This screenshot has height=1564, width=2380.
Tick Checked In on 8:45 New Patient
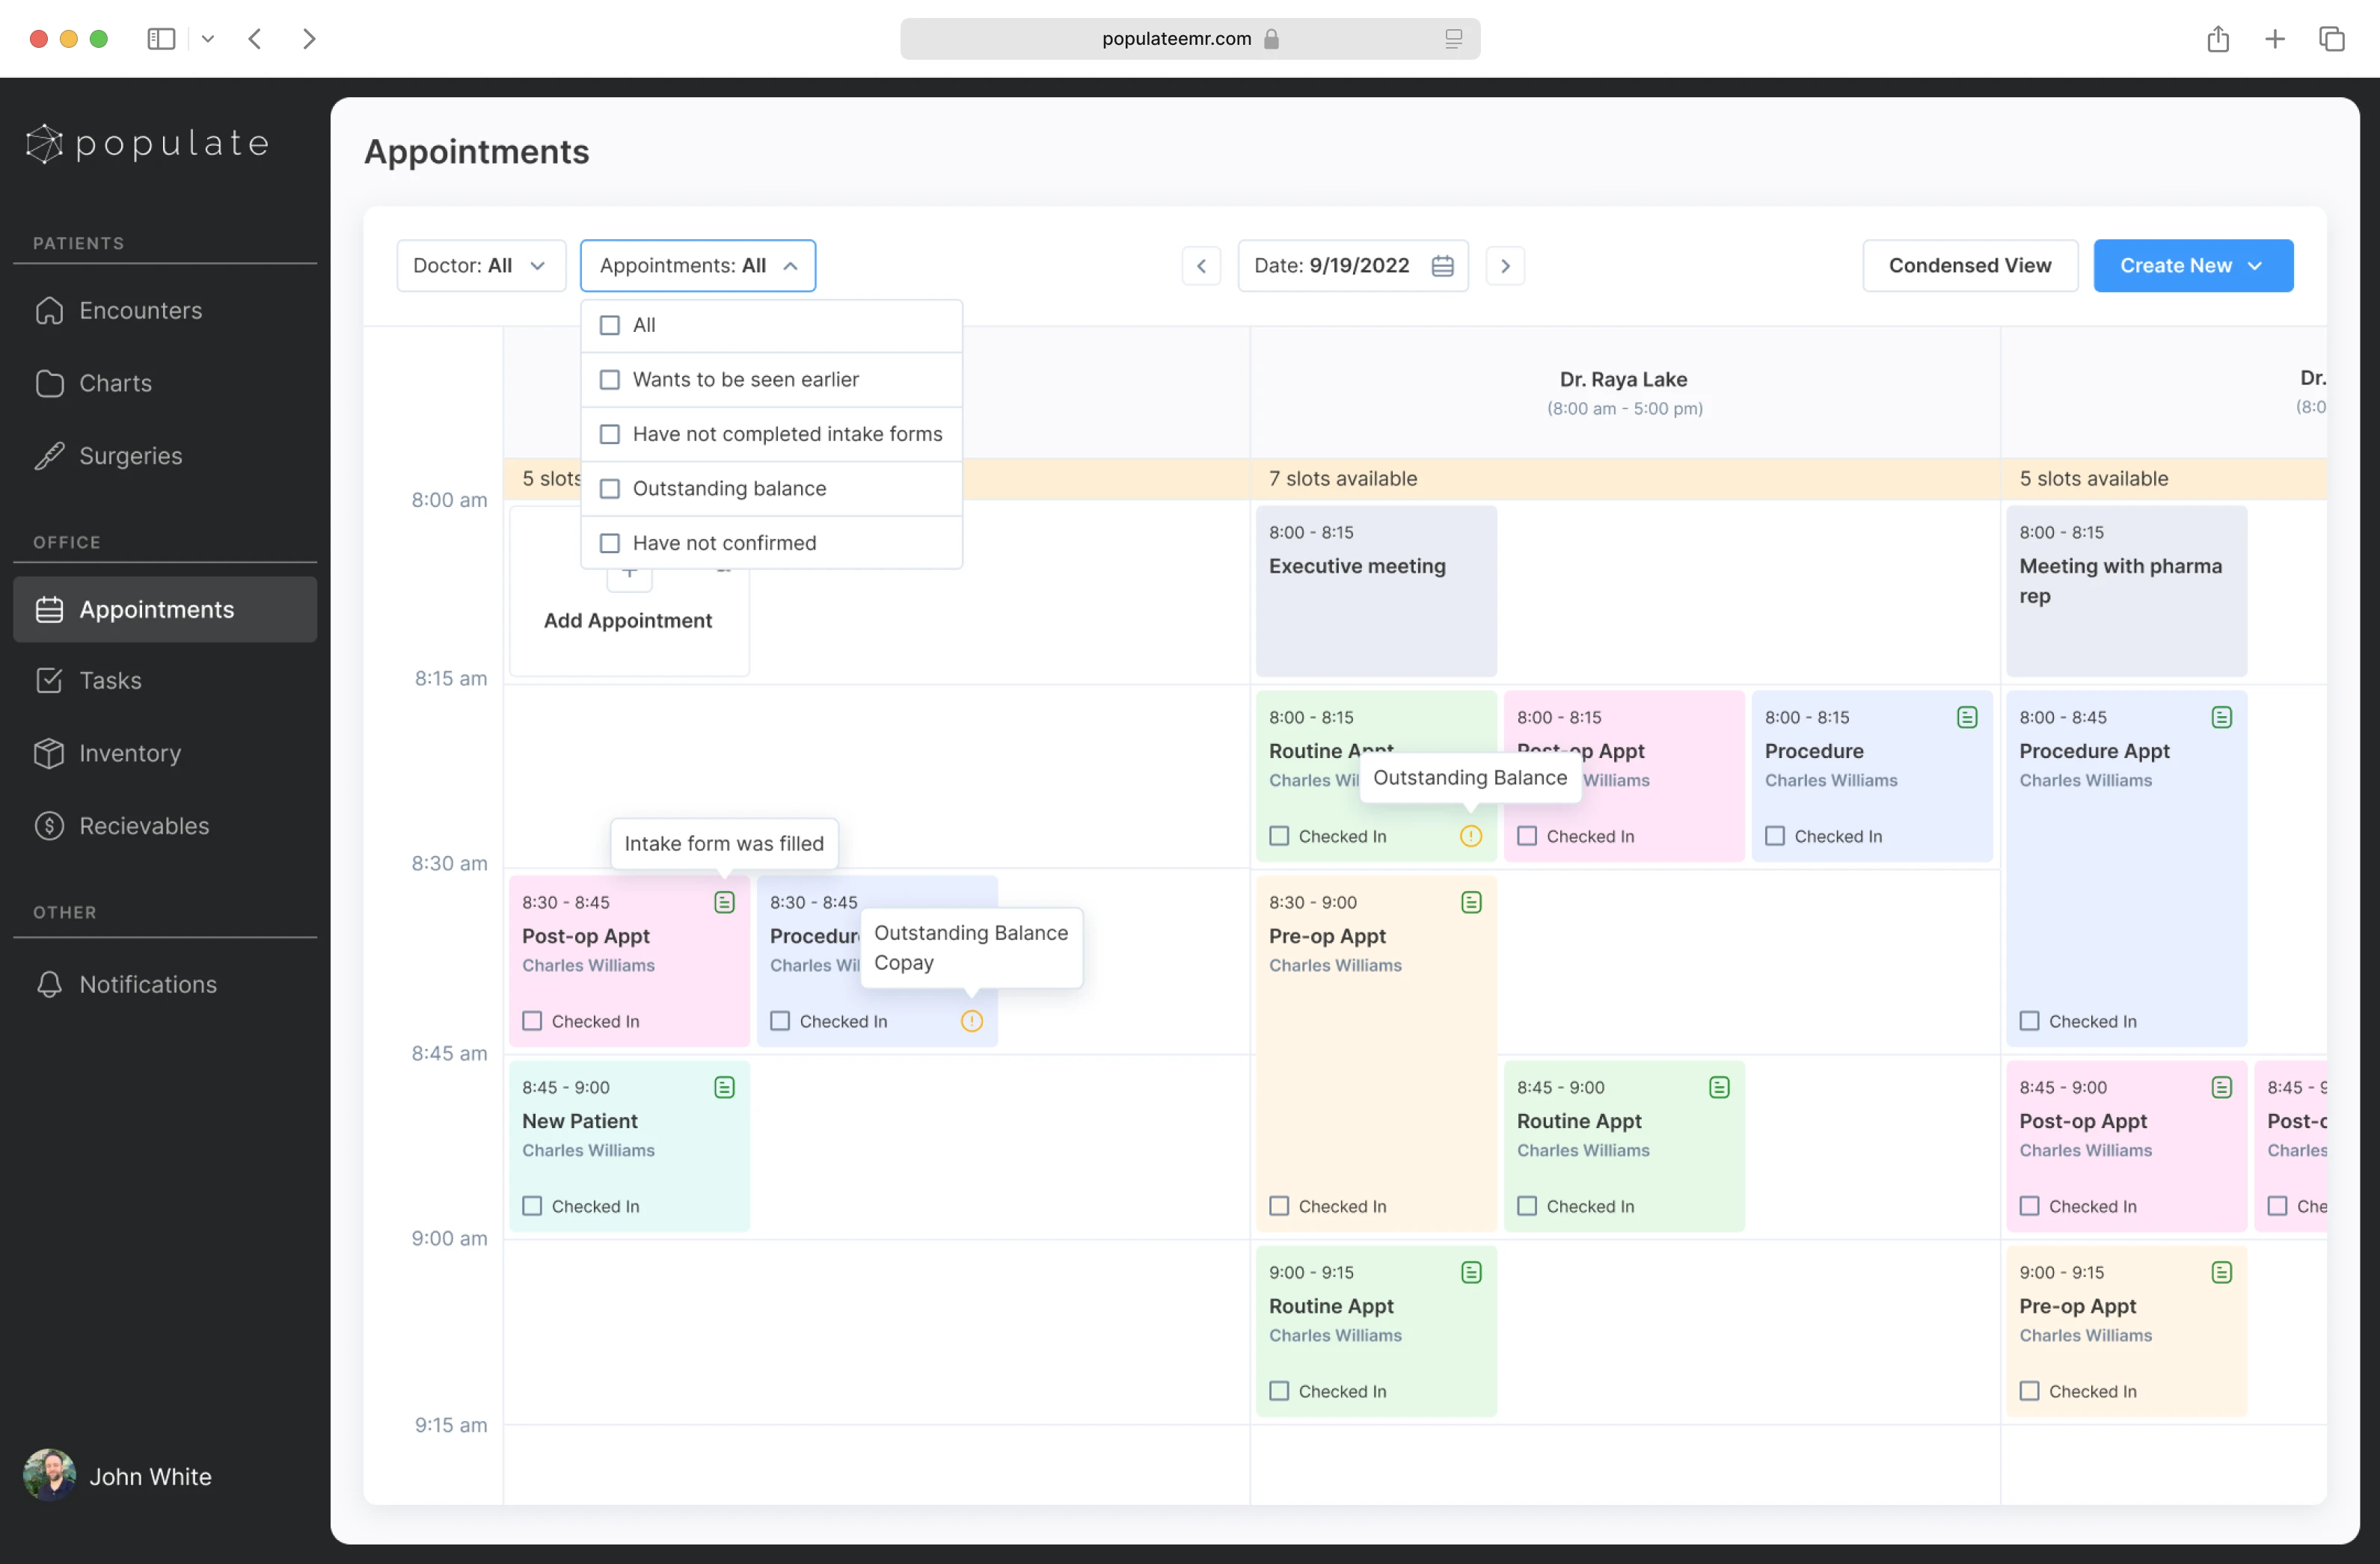(x=532, y=1206)
